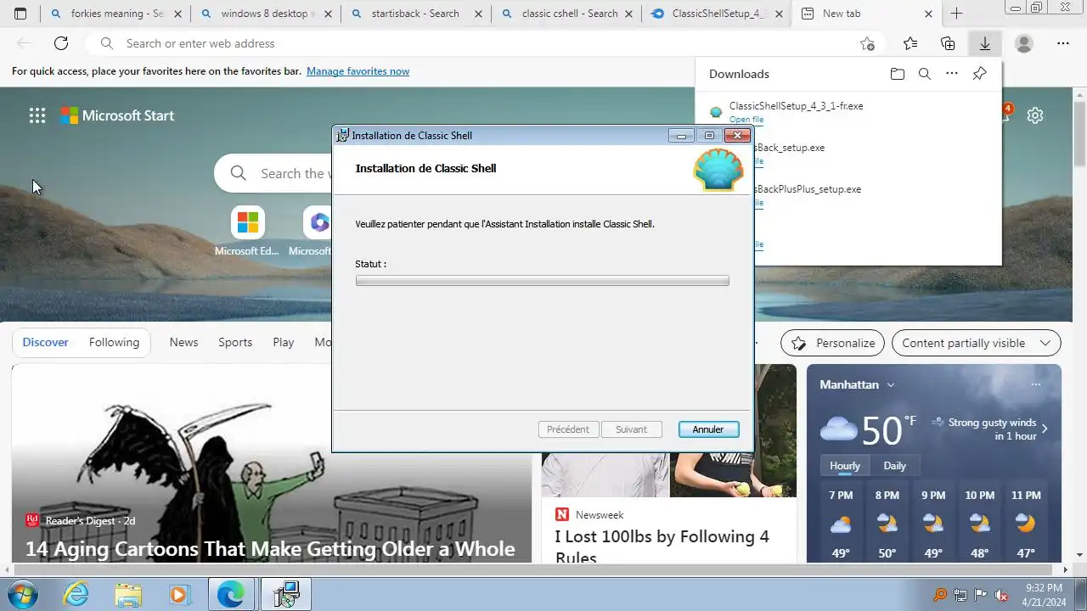1087x611 pixels.
Task: Refresh the current Edge page
Action: [60, 43]
